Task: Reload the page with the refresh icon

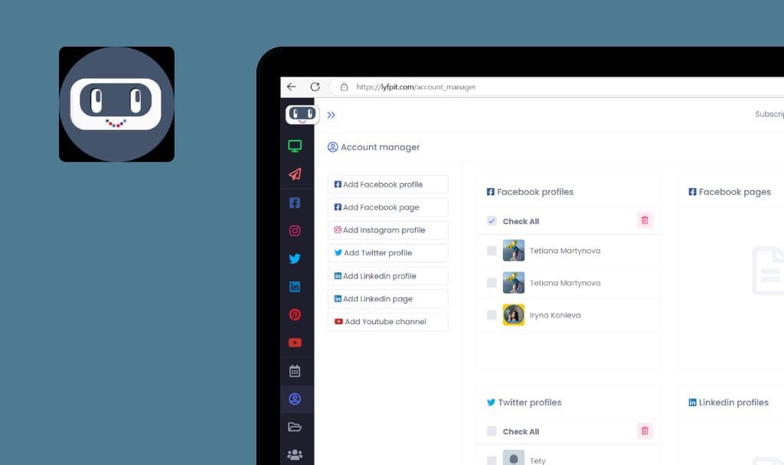Action: 315,86
